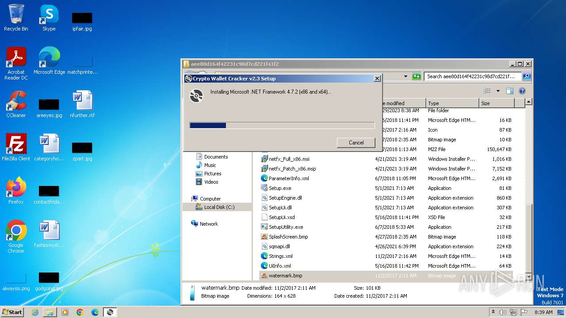Select watermark.bmp file row
The height and width of the screenshot is (318, 566).
click(x=387, y=276)
